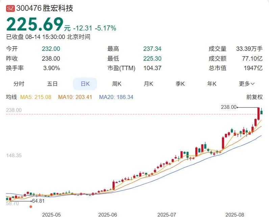Click the tall red candlestick at the 238.00 peak
This screenshot has width=269, height=222.
(x=259, y=114)
